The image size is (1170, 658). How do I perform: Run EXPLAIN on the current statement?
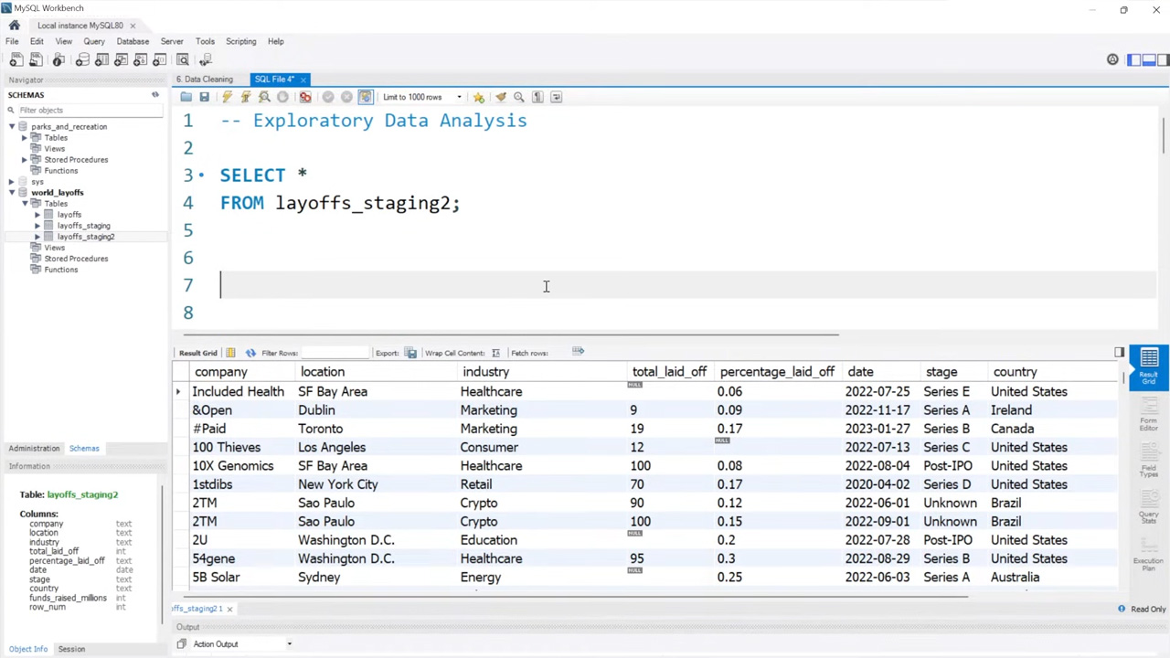(264, 97)
